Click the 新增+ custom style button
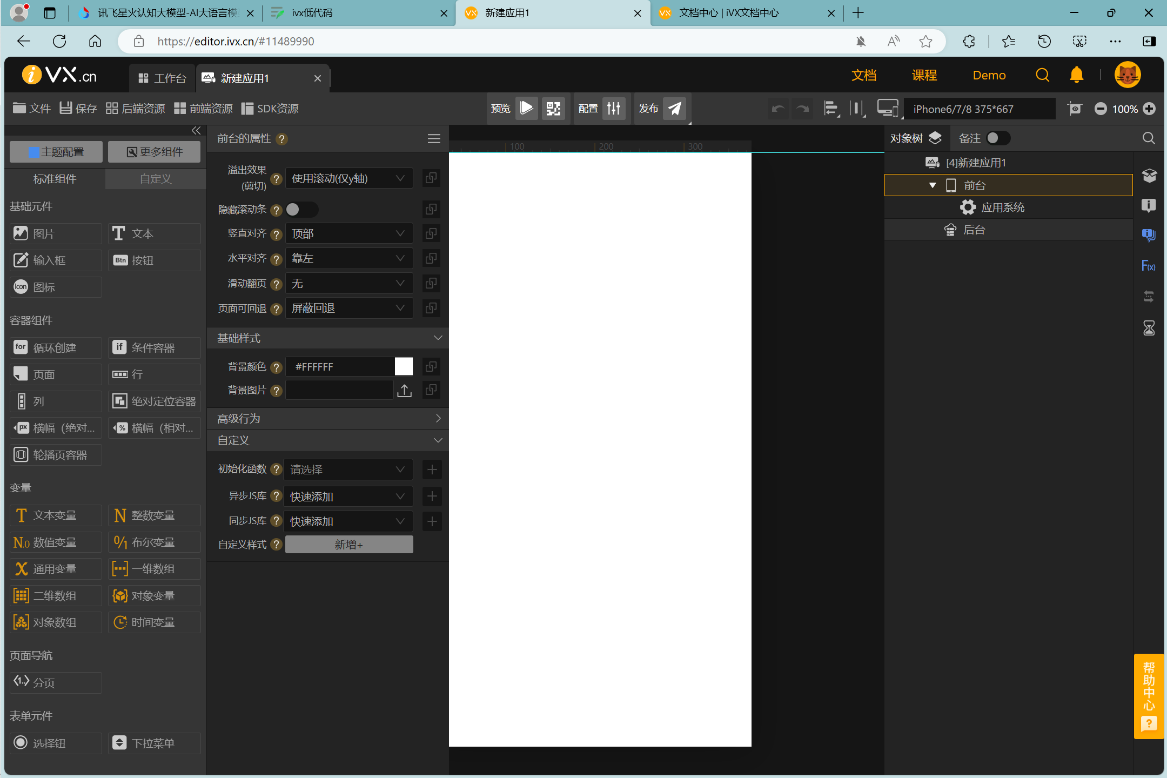This screenshot has width=1167, height=778. (x=349, y=545)
